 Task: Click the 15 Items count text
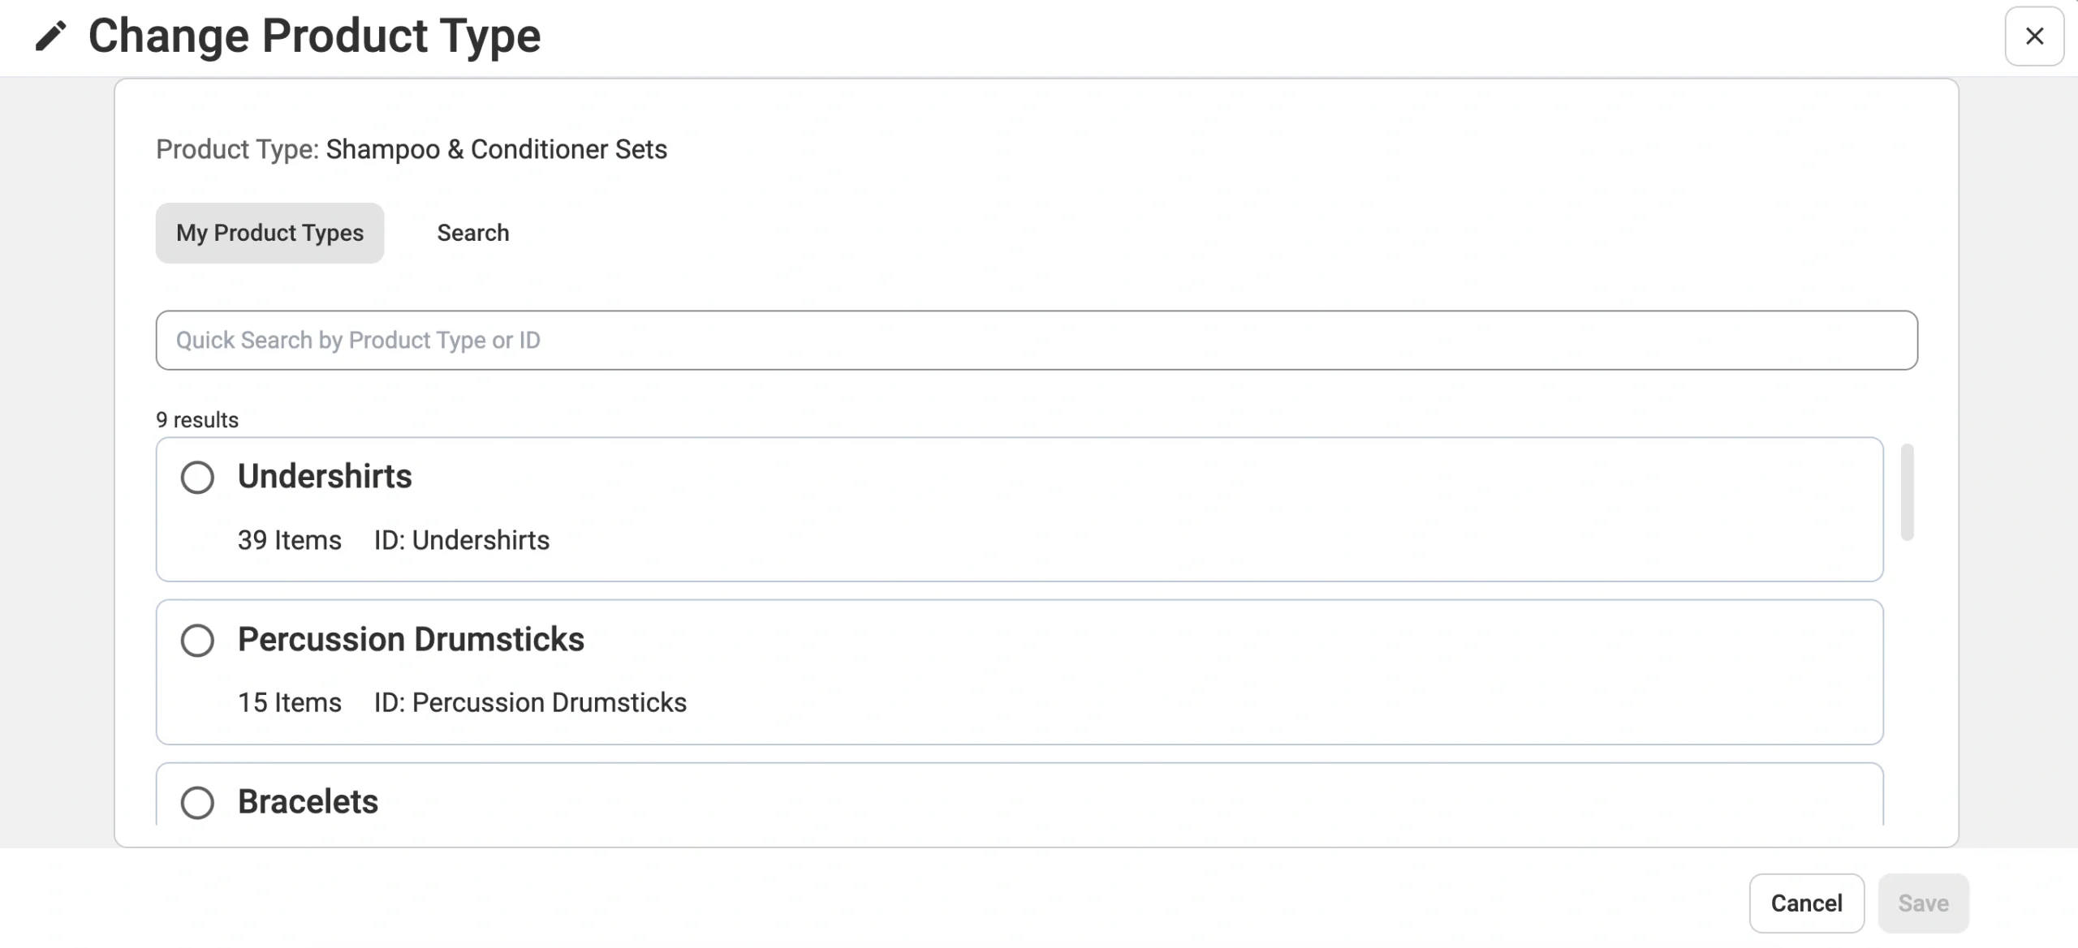click(x=289, y=703)
